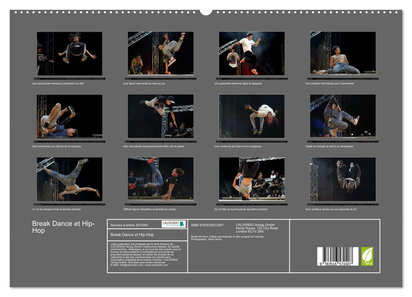This screenshot has width=412, height=297.
Task: Click the caption 'Une figure étonnante la main au sol'
Action: pos(144,84)
